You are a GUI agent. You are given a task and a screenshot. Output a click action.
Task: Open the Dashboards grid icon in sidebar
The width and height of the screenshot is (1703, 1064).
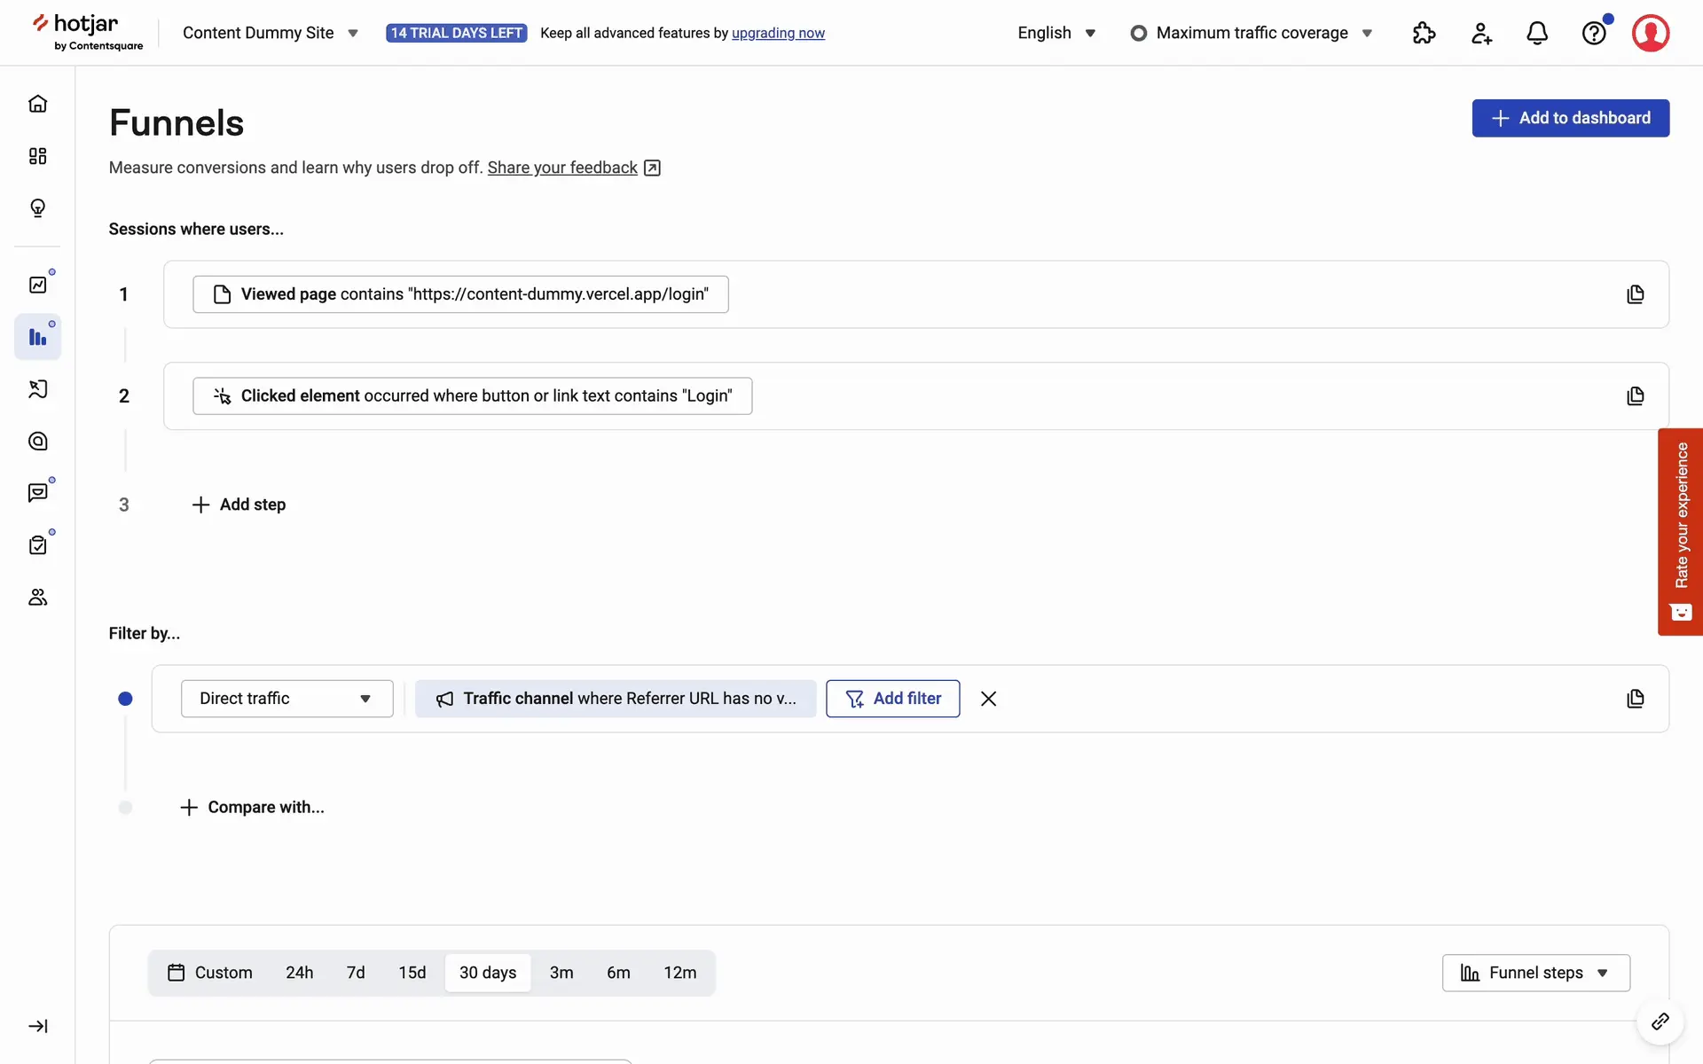point(37,156)
